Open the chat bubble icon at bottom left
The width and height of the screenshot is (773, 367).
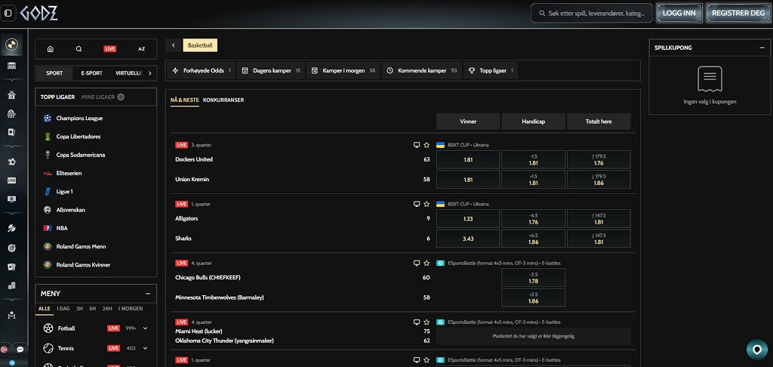pos(20,349)
